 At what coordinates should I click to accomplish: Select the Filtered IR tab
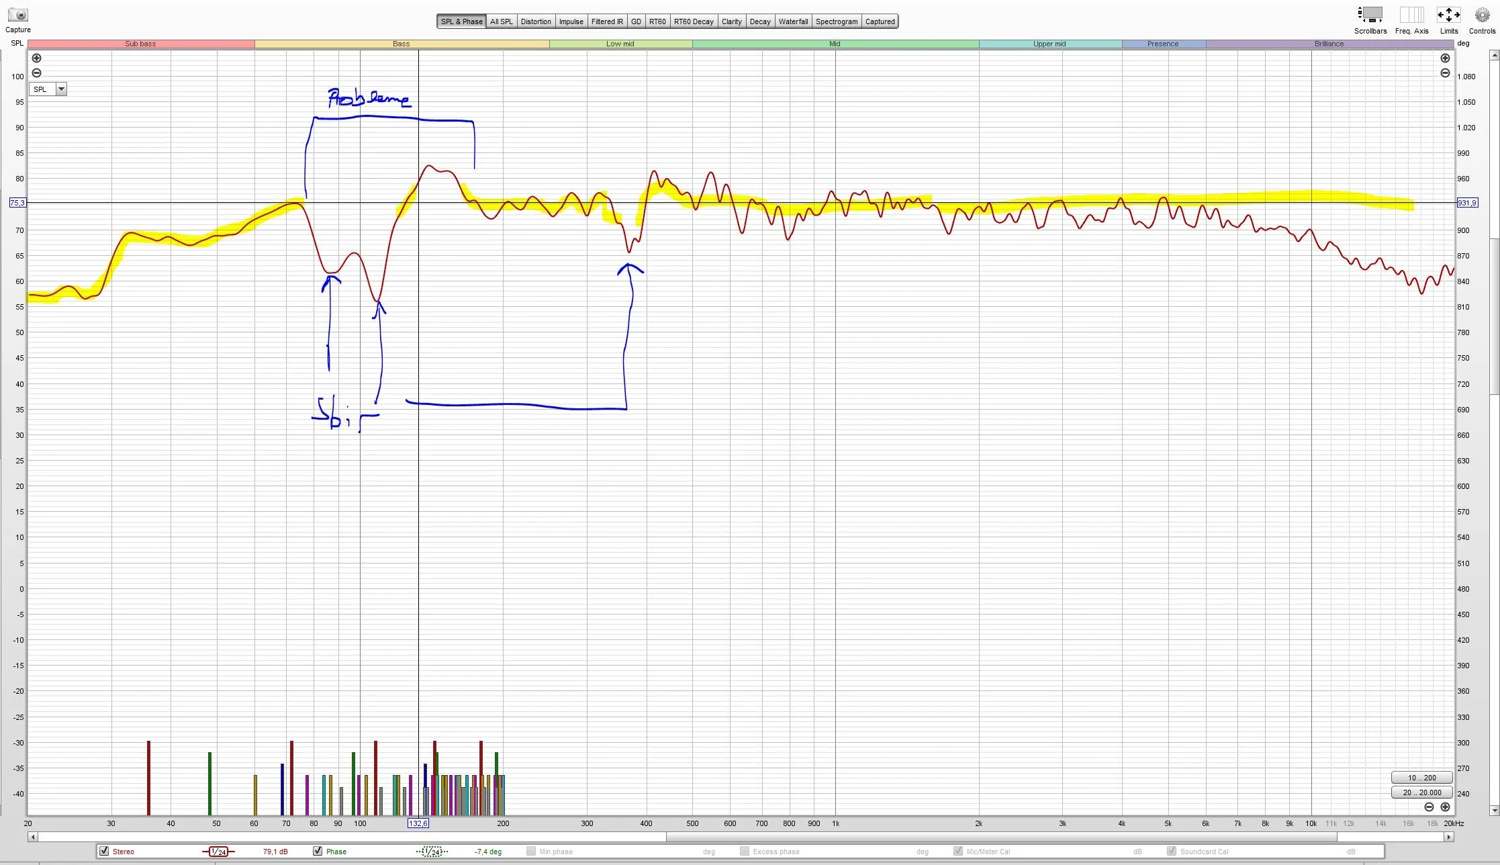click(607, 21)
